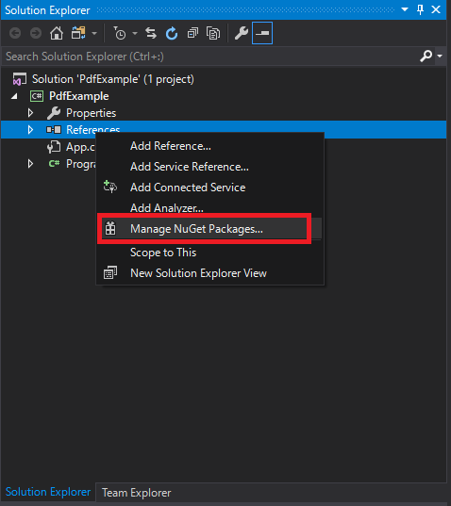Image resolution: width=451 pixels, height=506 pixels.
Task: Pin the Solution Explorer window
Action: (420, 9)
